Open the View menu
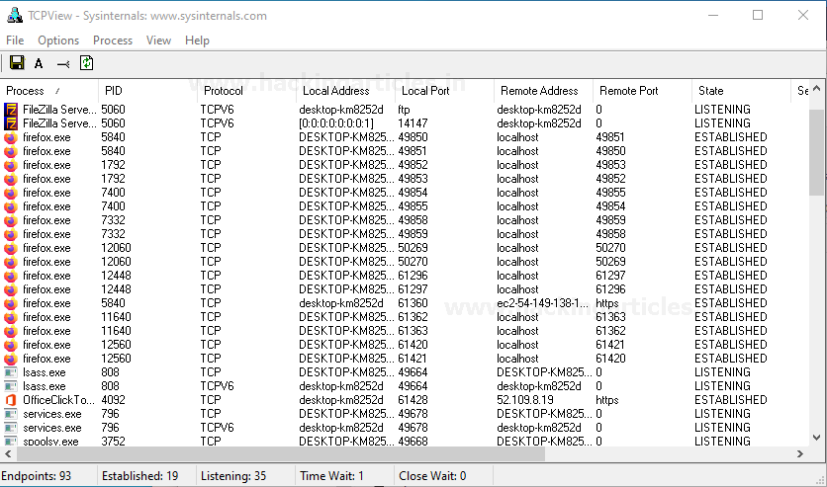 coord(158,41)
